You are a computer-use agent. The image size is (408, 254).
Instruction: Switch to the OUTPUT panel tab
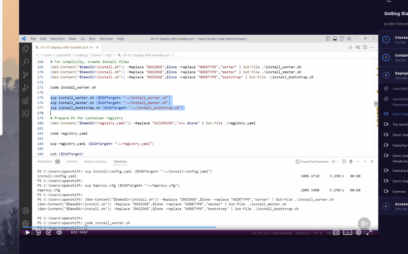72,162
